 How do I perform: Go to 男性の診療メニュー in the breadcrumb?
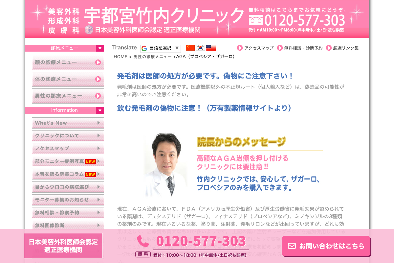152,57
